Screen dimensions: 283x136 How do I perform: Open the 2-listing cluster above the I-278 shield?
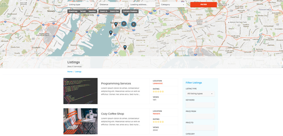(133, 24)
